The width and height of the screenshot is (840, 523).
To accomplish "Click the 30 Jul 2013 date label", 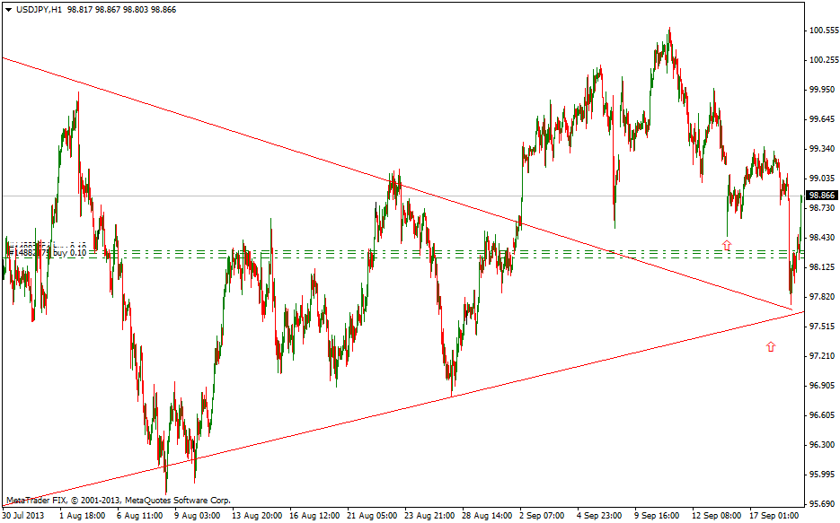I will click(x=23, y=516).
